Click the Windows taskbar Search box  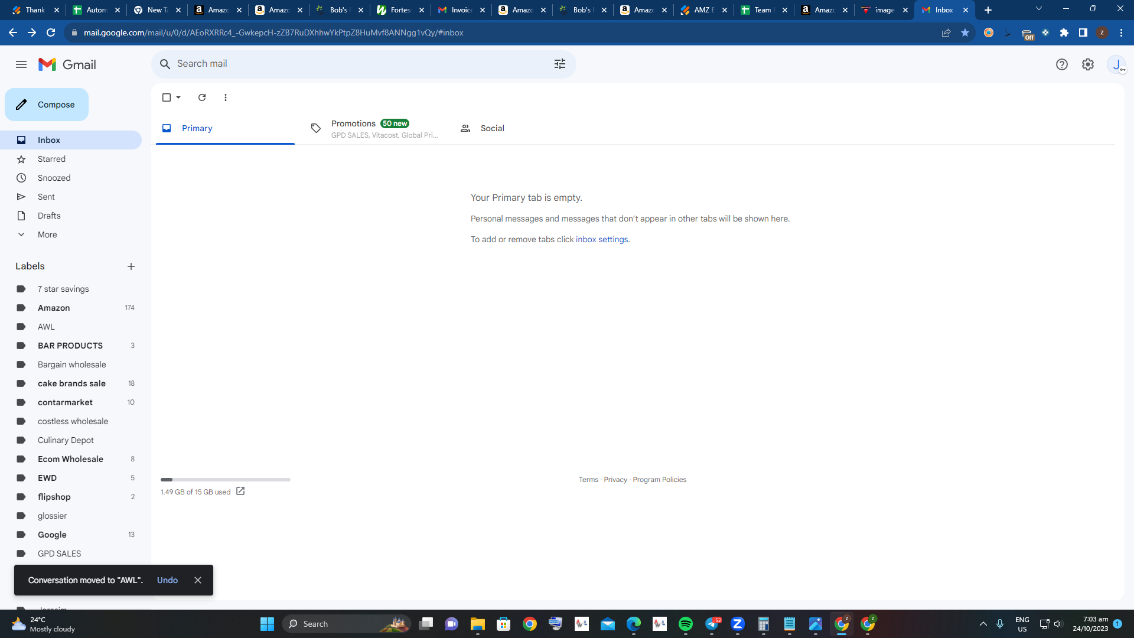347,624
